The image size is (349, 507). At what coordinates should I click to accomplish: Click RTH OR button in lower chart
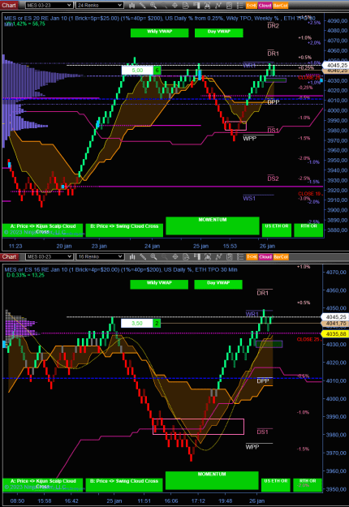pyautogui.click(x=308, y=484)
